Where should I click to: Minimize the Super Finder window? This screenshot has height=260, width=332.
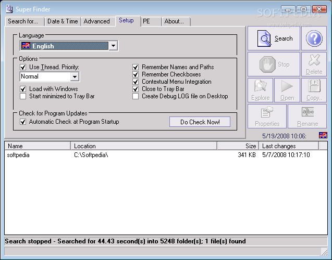click(x=288, y=9)
